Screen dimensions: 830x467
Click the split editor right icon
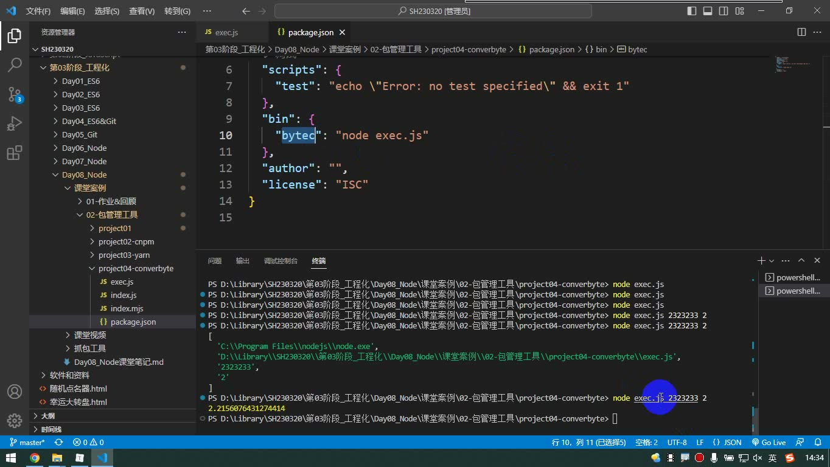(x=801, y=32)
